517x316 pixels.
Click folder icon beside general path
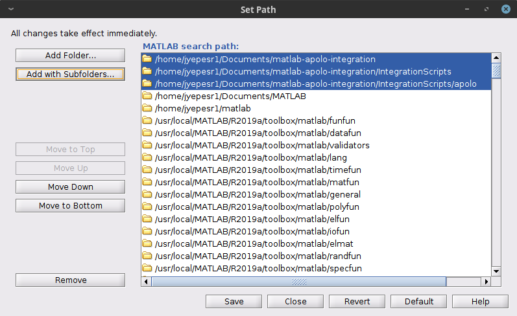[x=147, y=194]
